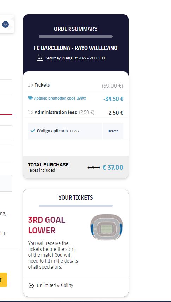
Task: Click the Administration fees row
Action: [x=76, y=113]
